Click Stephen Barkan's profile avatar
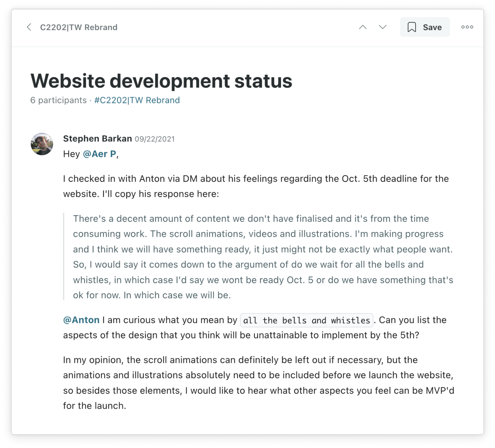 tap(42, 144)
